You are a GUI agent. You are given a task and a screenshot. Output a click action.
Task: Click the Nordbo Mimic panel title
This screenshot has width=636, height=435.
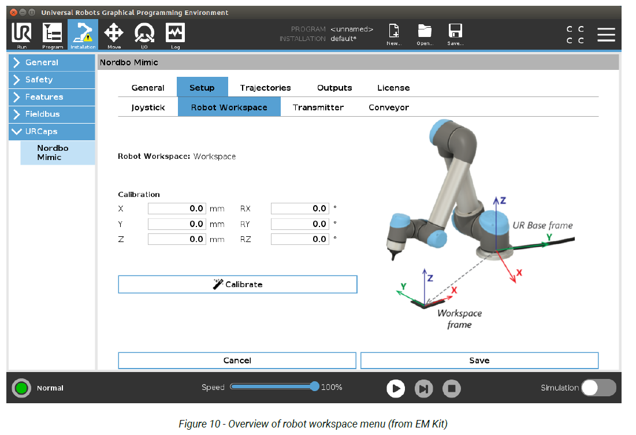129,62
